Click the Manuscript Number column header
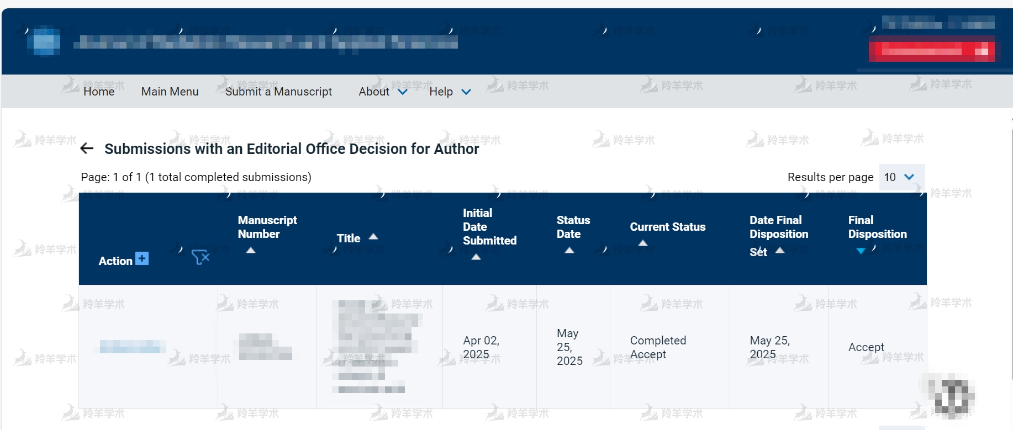Screen dimensions: 1013x430 tap(267, 227)
